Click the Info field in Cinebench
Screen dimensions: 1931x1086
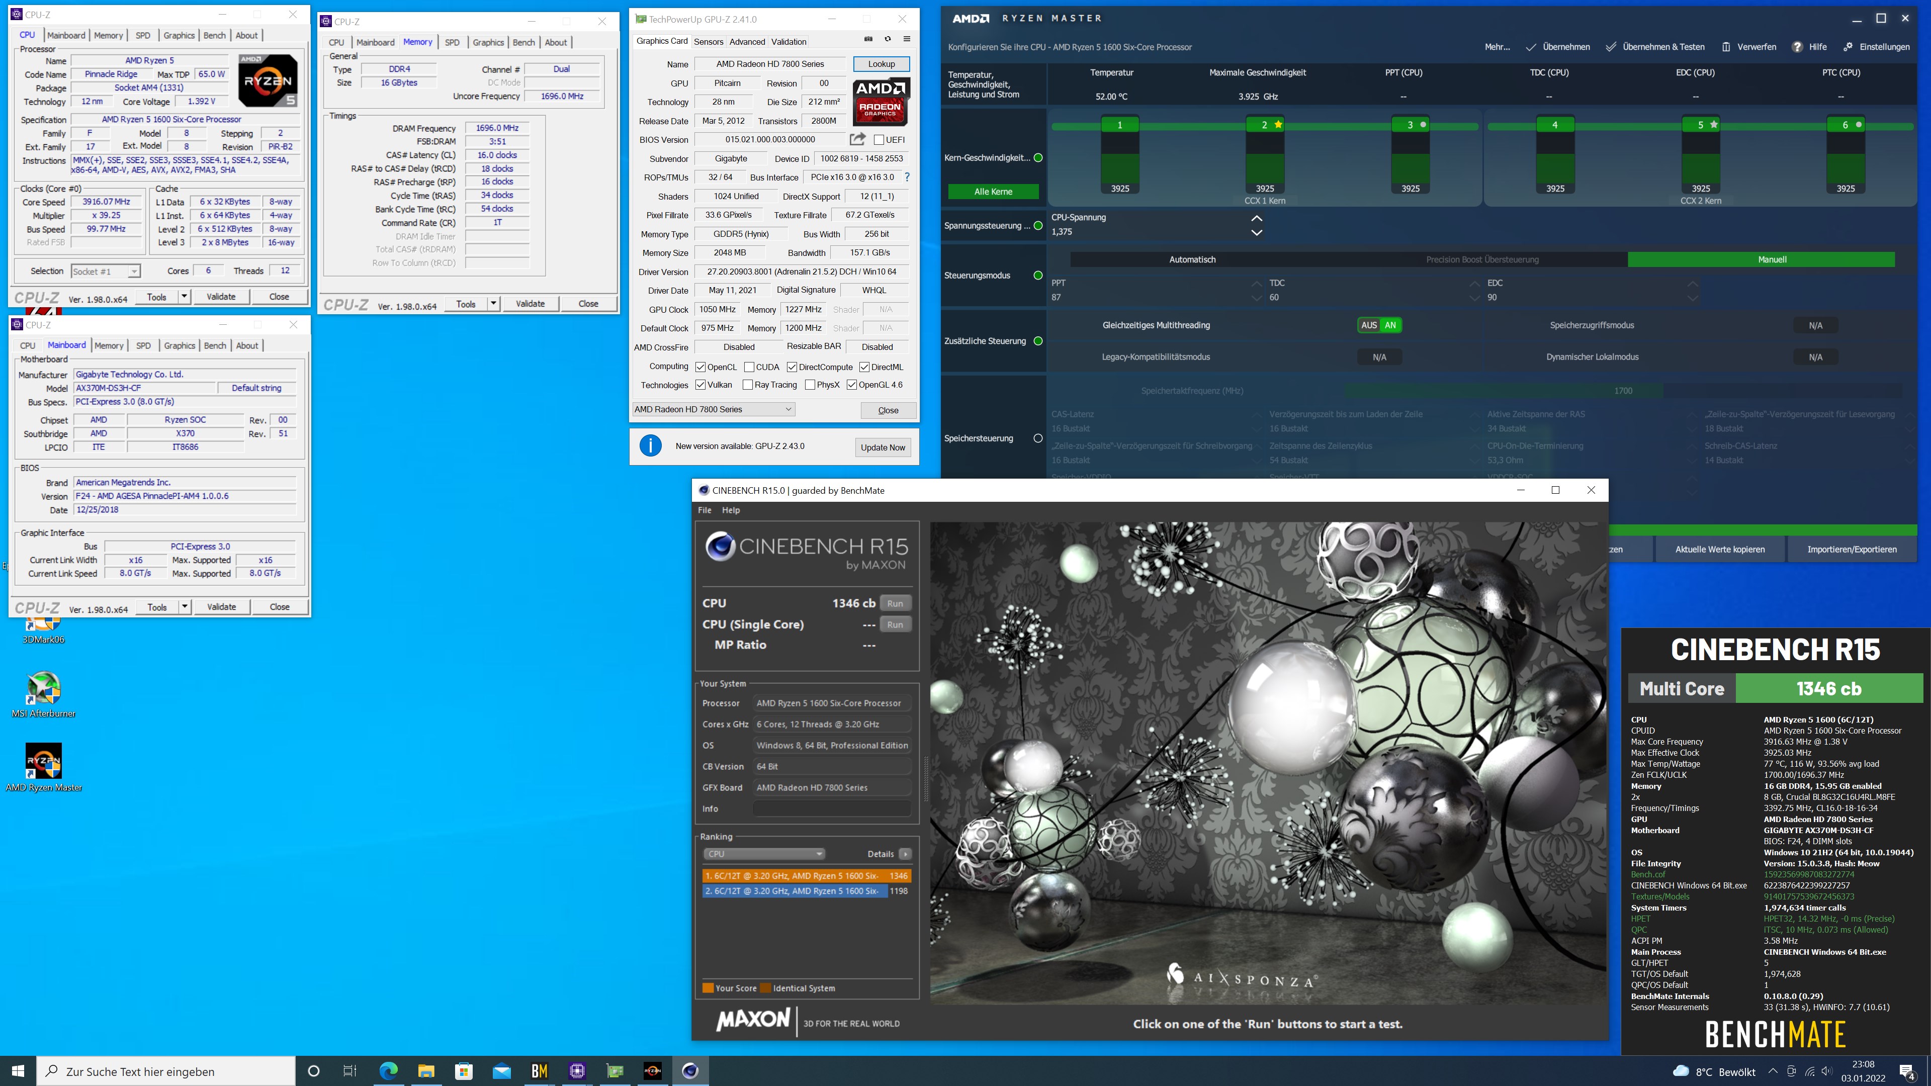(831, 808)
